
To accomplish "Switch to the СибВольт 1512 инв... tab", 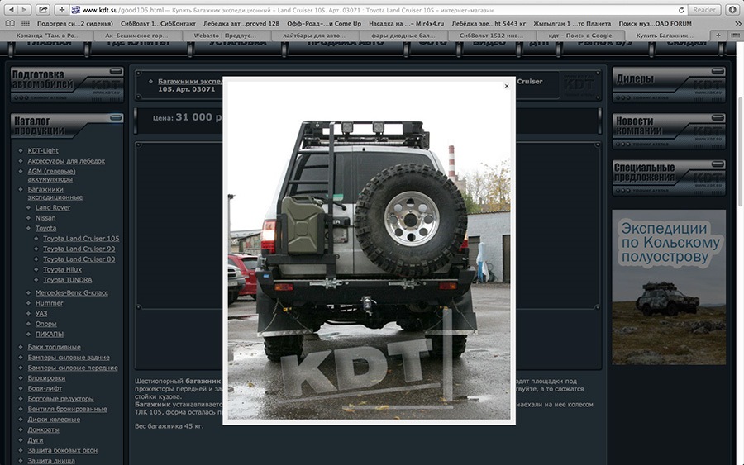I will (491, 36).
